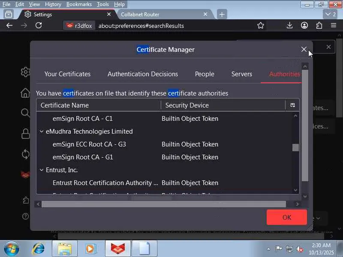Close the Collabnet Router tab
Image resolution: width=343 pixels, height=257 pixels.
pos(205,14)
